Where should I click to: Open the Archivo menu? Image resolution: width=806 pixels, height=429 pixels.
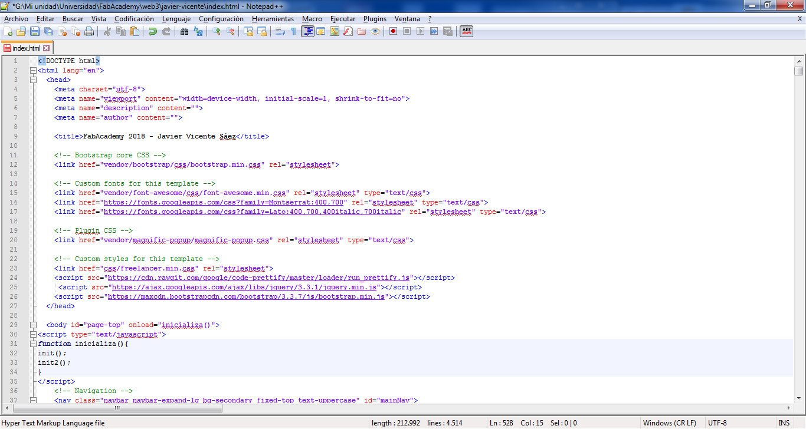16,19
